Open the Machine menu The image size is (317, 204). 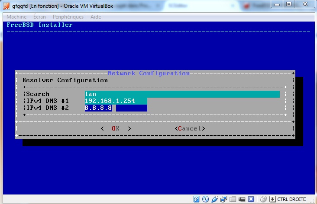pos(16,17)
